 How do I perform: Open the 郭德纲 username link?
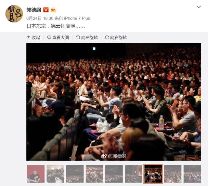click(x=33, y=10)
